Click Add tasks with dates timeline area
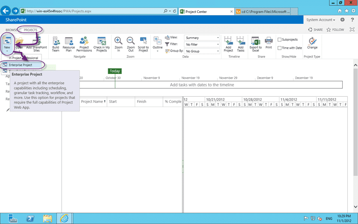The width and height of the screenshot is (358, 224). (202, 85)
